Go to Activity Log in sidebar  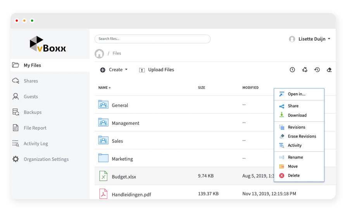tap(36, 143)
